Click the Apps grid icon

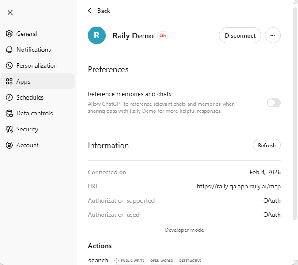click(9, 81)
